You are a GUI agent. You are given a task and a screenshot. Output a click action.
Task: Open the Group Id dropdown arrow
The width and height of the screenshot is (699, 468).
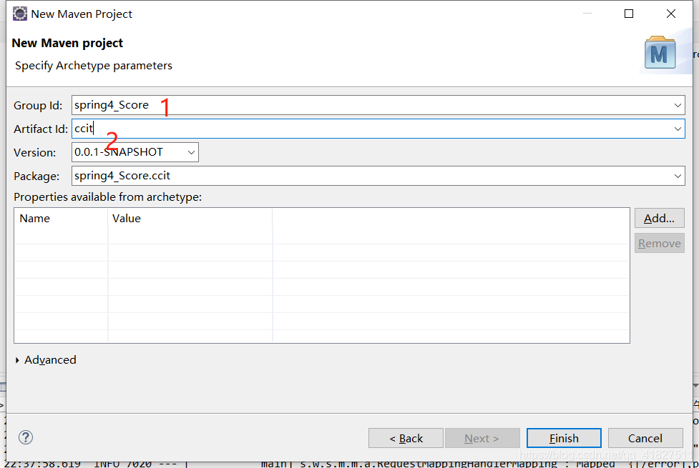click(678, 106)
